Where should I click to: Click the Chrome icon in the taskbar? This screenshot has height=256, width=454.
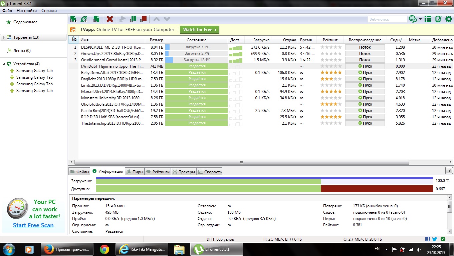pyautogui.click(x=104, y=249)
